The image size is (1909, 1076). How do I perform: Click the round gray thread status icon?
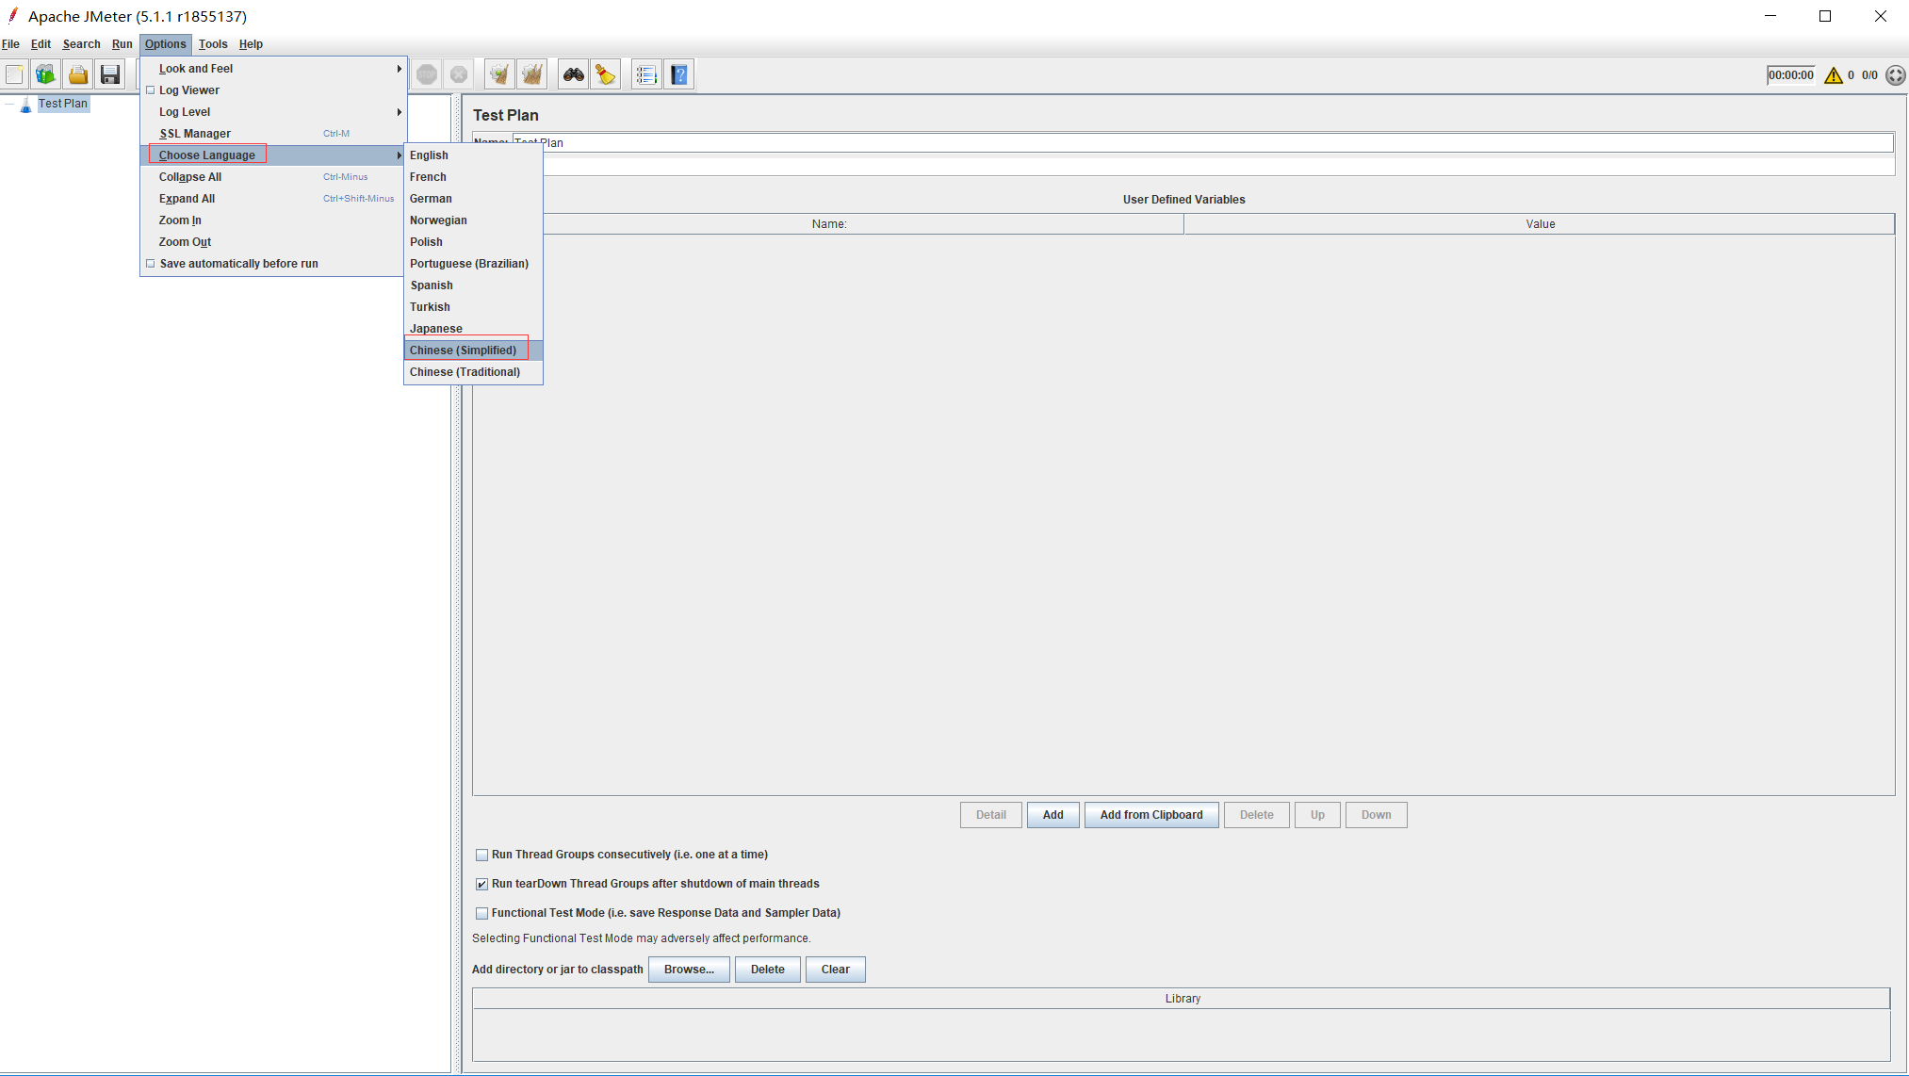[x=1896, y=75]
